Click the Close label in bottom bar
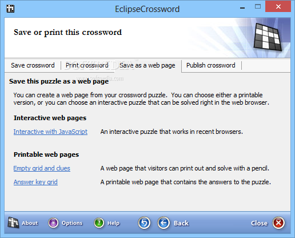The image size is (295, 238). pos(259,223)
